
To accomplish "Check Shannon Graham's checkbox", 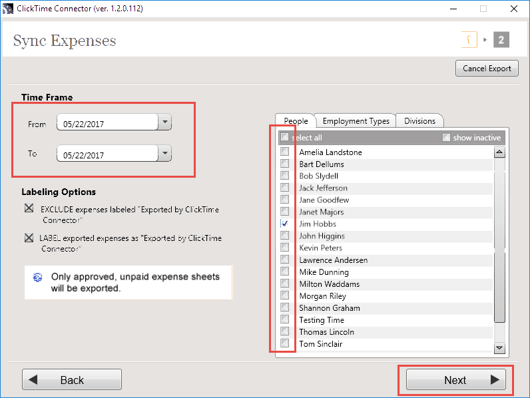I will pos(284,307).
